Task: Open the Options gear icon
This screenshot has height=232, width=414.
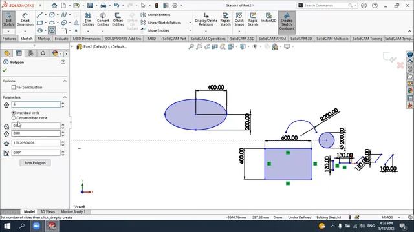Action: coord(175,5)
